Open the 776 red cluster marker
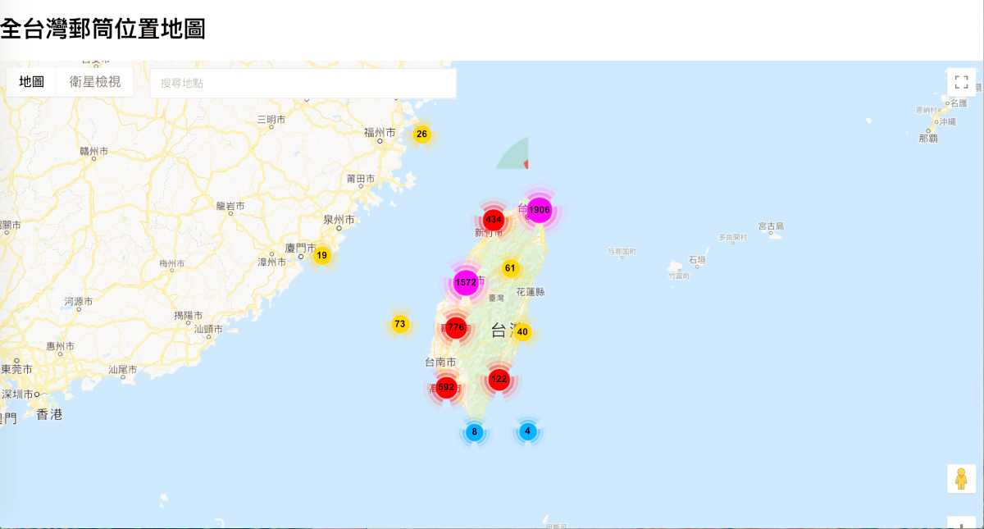Screen dimensions: 984x529 click(x=456, y=327)
